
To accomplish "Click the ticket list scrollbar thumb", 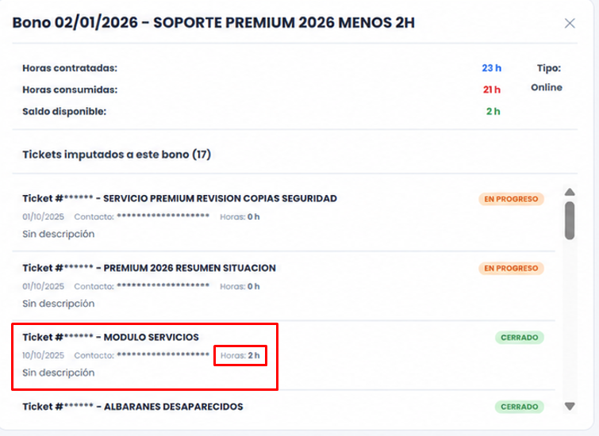I will tap(570, 220).
